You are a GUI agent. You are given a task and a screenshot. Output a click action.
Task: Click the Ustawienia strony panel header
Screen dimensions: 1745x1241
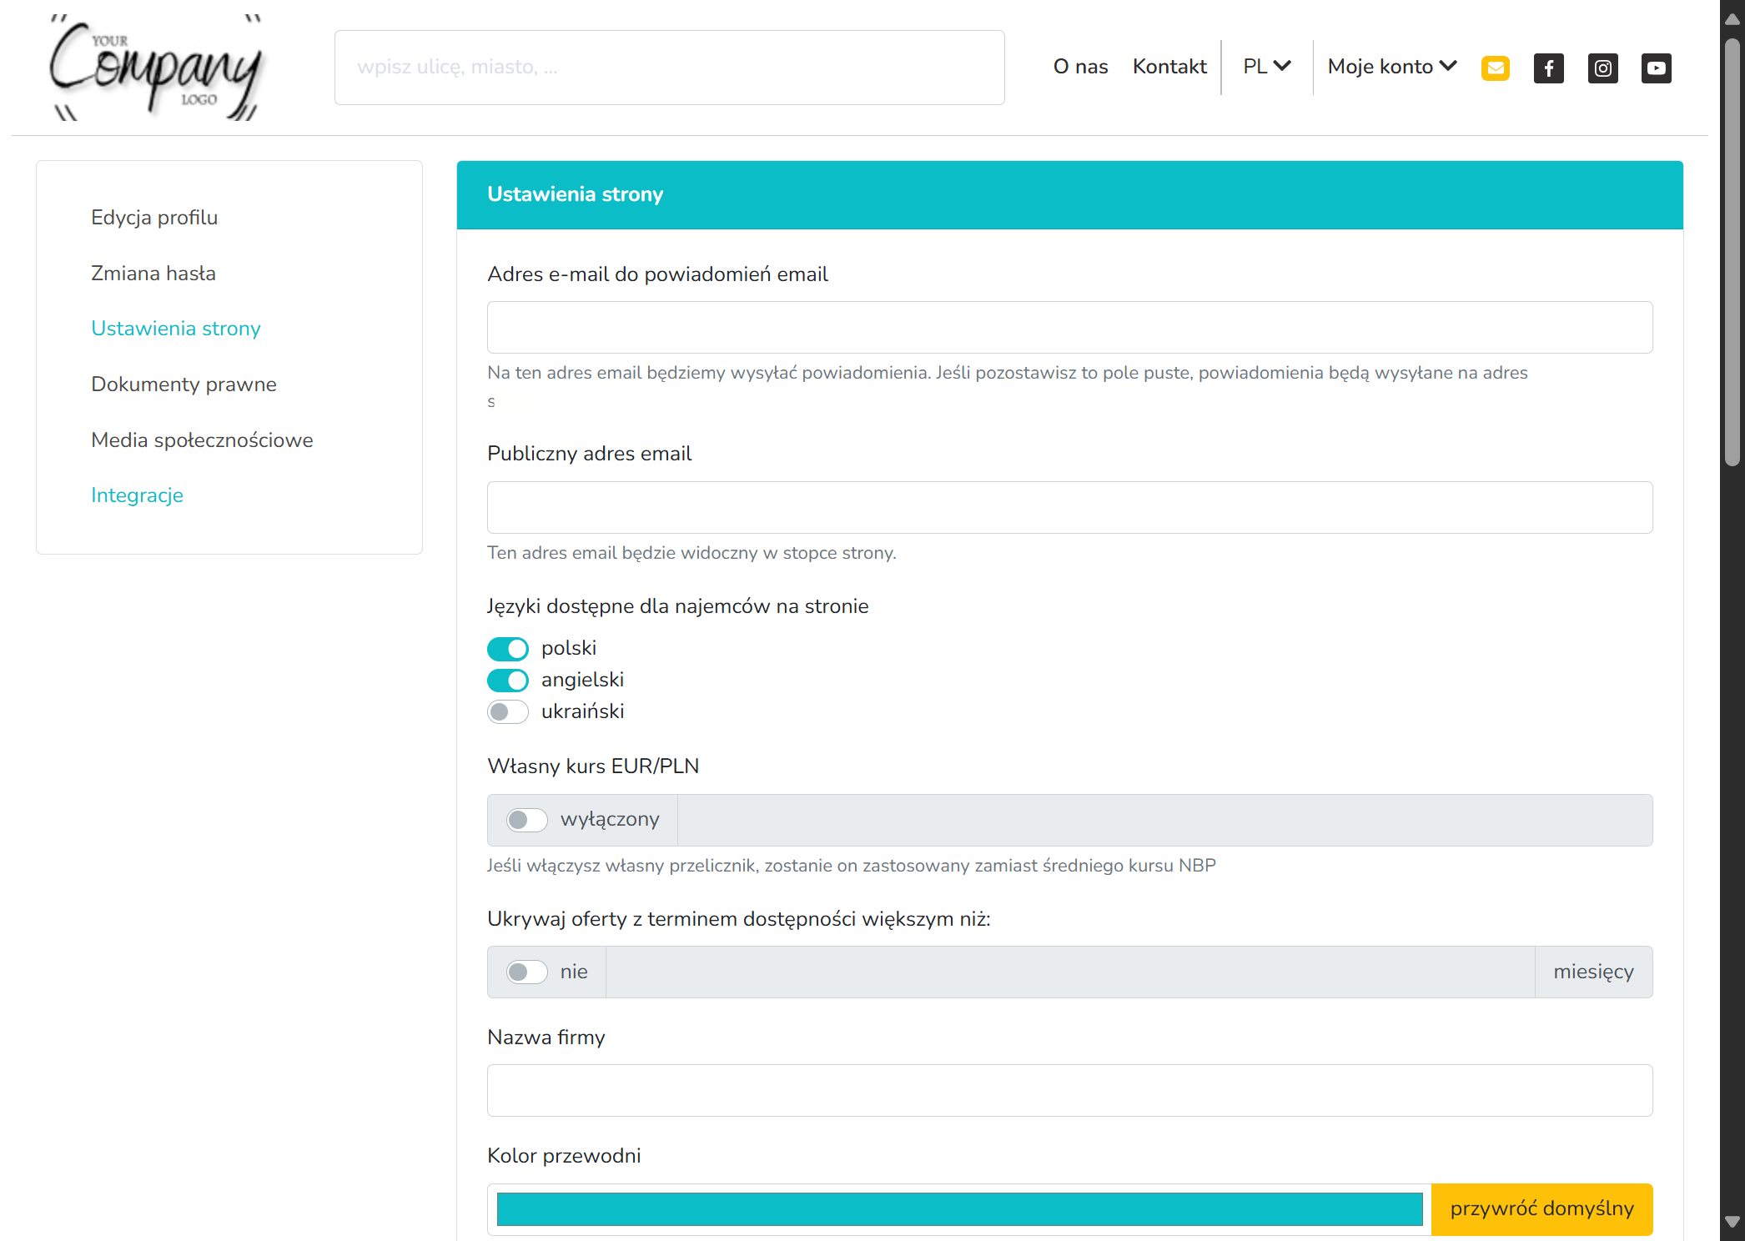[x=1069, y=195]
